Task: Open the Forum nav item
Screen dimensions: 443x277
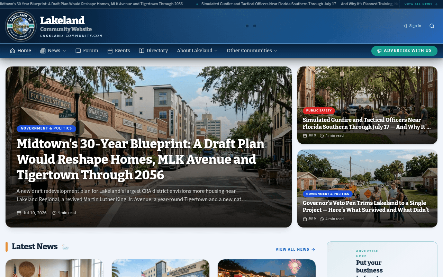Action: tap(87, 51)
